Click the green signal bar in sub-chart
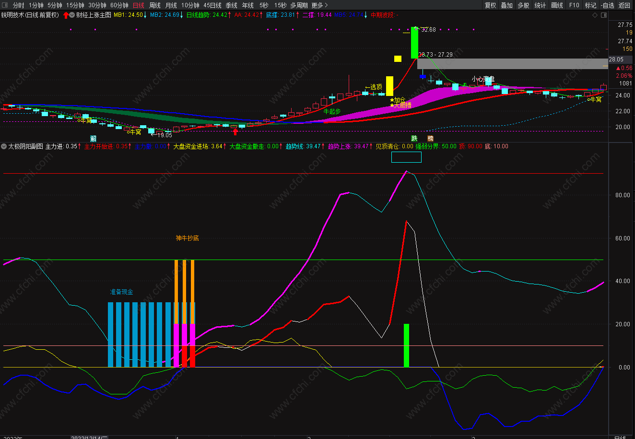635x439 pixels. (x=406, y=345)
